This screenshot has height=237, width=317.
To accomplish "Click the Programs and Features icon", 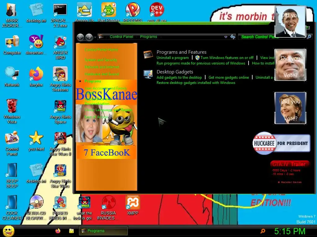I will pyautogui.click(x=148, y=54).
